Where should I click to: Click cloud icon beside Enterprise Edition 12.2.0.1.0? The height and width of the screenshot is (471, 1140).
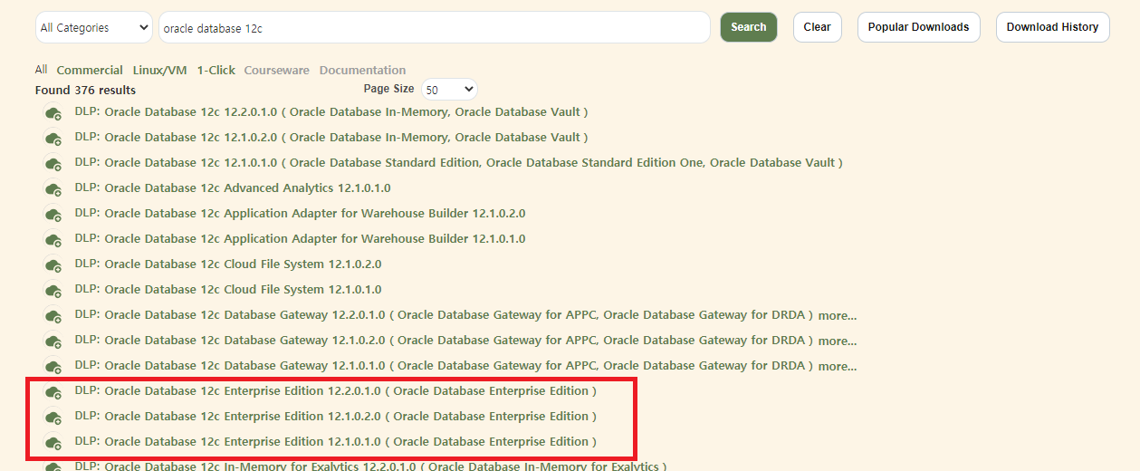pyautogui.click(x=53, y=392)
